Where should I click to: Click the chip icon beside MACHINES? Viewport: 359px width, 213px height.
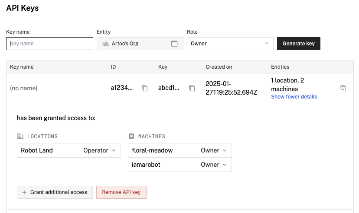pos(131,136)
